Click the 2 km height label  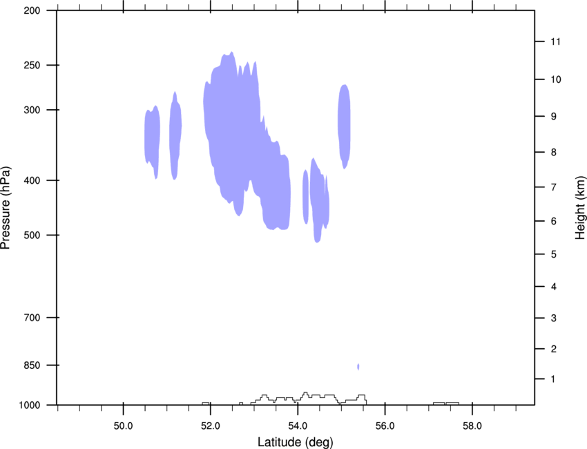pos(554,349)
